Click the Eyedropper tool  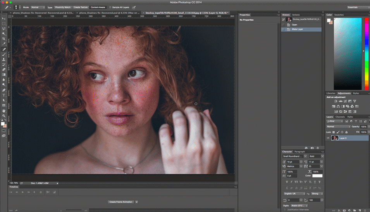(x=4, y=44)
